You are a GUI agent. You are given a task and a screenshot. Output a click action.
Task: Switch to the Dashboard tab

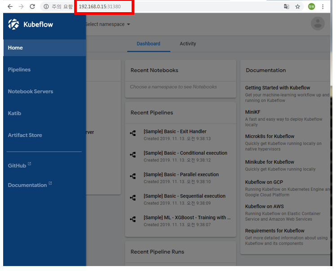pos(149,44)
